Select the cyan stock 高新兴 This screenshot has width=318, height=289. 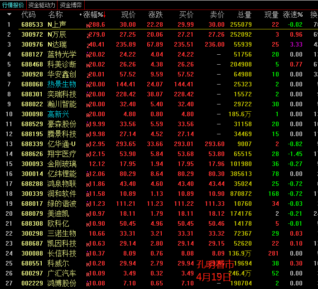58,114
